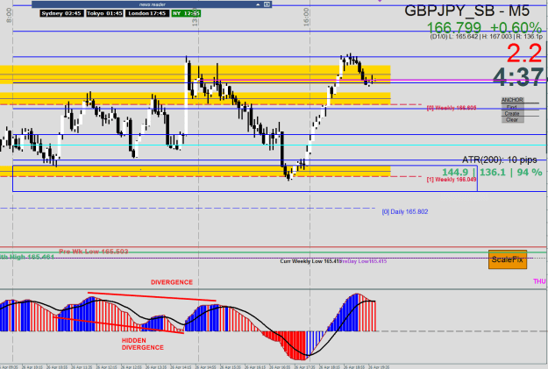Click the green price 166.799 +0.60%
This screenshot has width=548, height=369.
484,27
